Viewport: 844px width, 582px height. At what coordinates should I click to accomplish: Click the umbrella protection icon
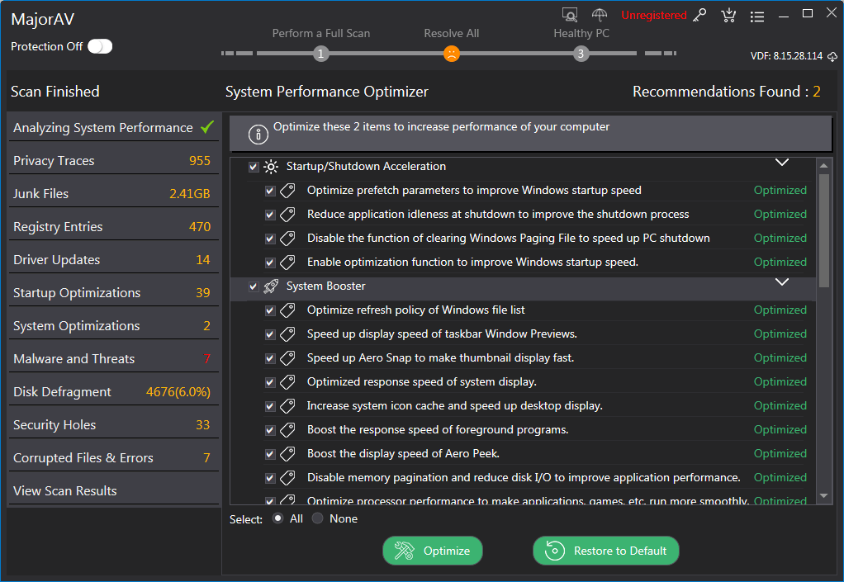pyautogui.click(x=599, y=15)
